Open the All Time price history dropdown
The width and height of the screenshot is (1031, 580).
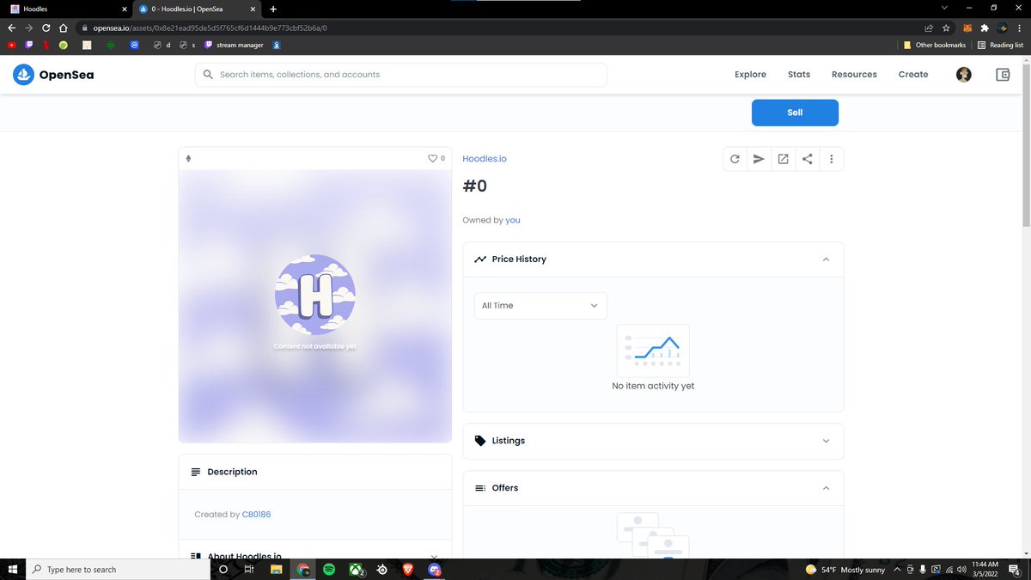(540, 306)
